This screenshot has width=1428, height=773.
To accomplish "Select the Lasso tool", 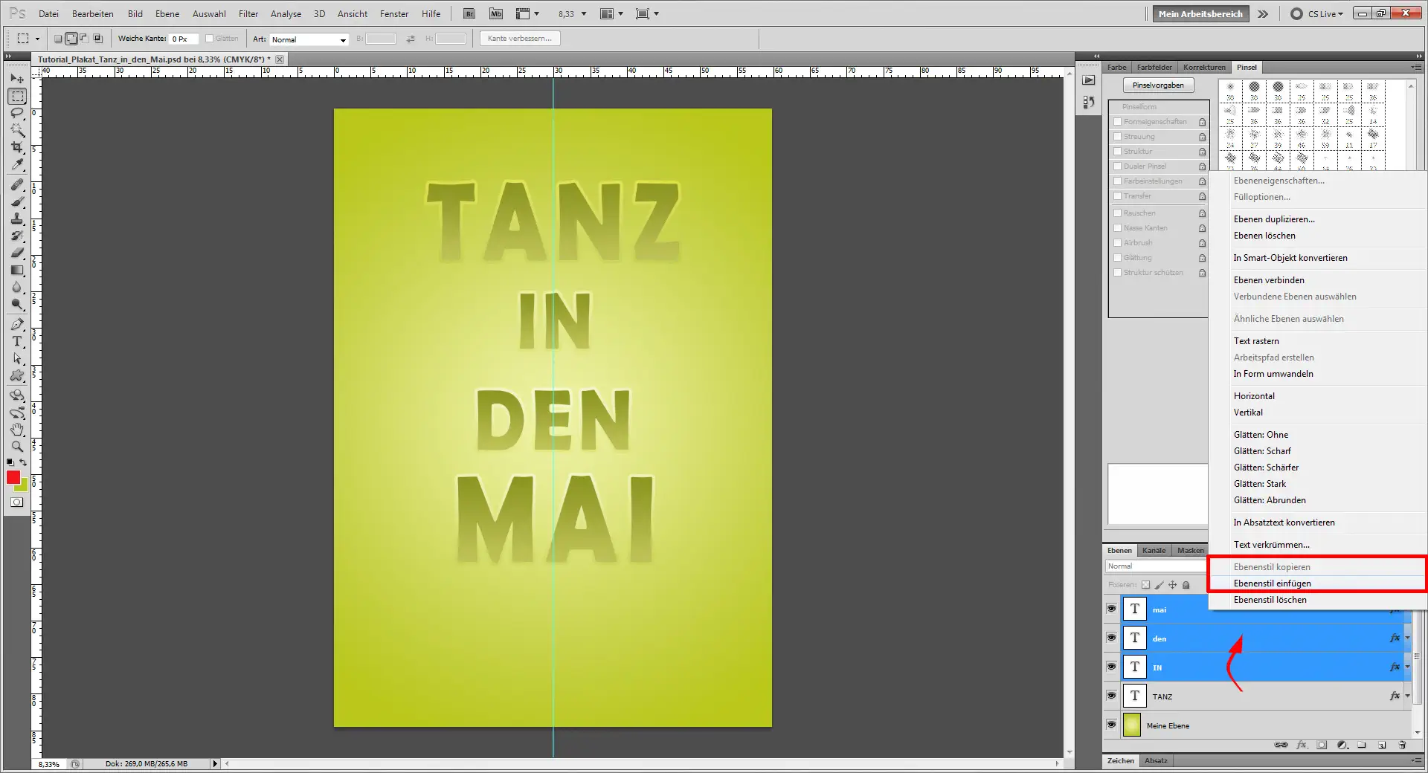I will (x=17, y=113).
